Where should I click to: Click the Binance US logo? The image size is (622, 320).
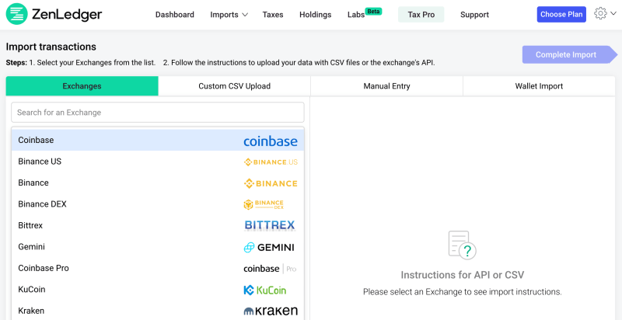click(271, 162)
